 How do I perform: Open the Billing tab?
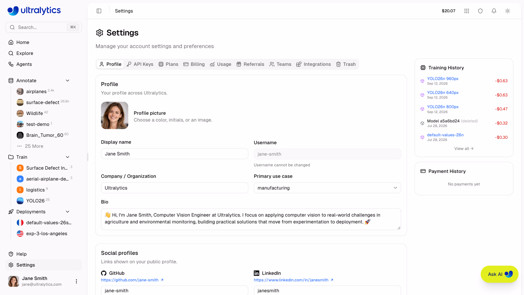coord(194,64)
